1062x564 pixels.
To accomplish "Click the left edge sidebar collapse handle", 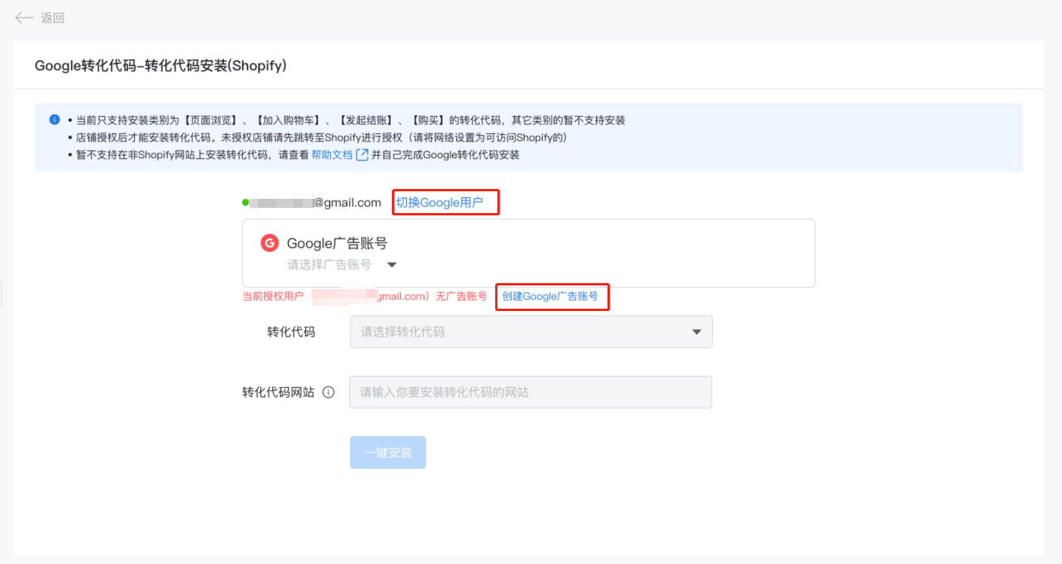I will click(x=2, y=292).
